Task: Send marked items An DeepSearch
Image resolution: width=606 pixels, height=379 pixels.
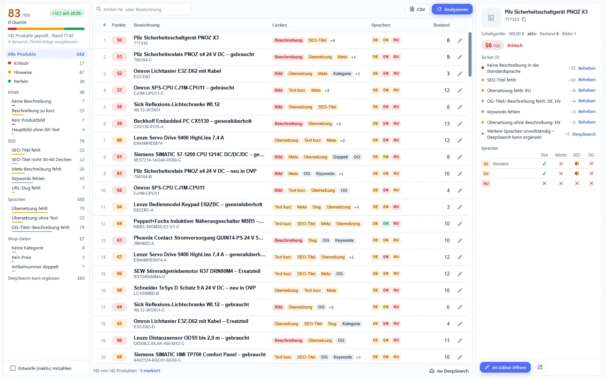Action: [449, 371]
